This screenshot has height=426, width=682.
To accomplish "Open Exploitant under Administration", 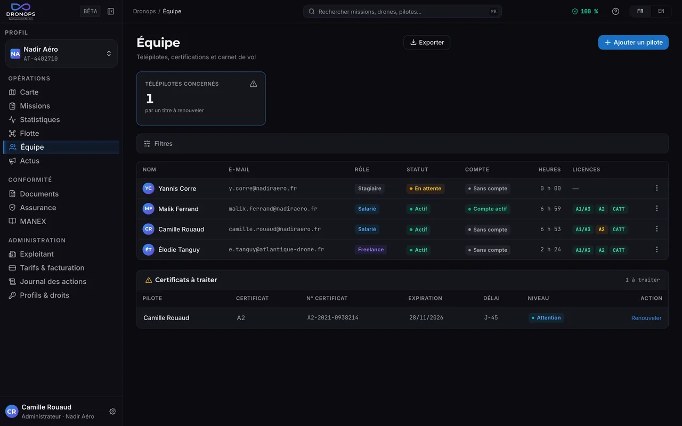I will pos(61,254).
